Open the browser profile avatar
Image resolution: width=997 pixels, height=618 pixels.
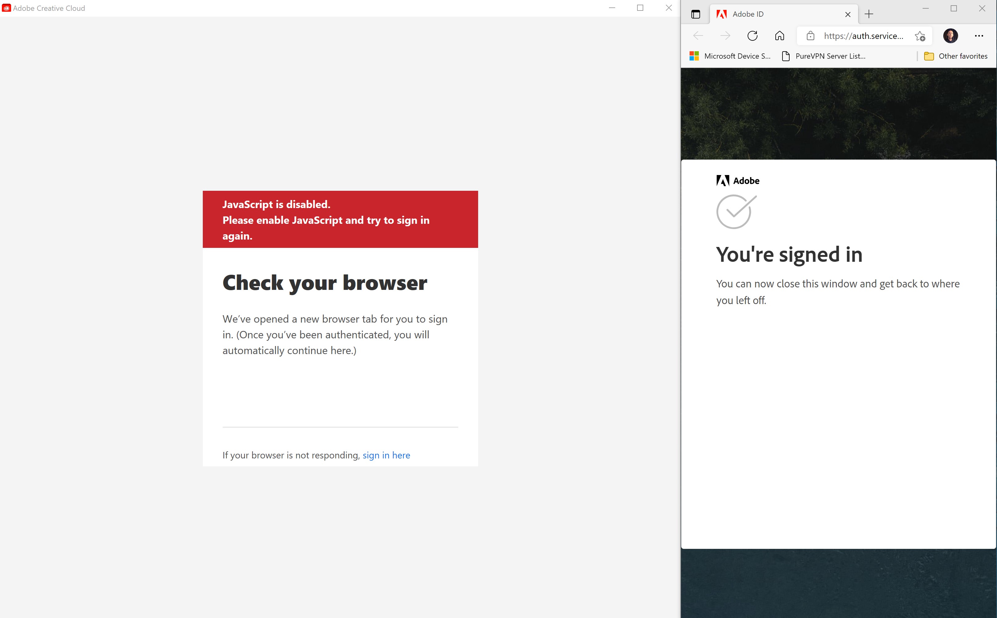950,36
